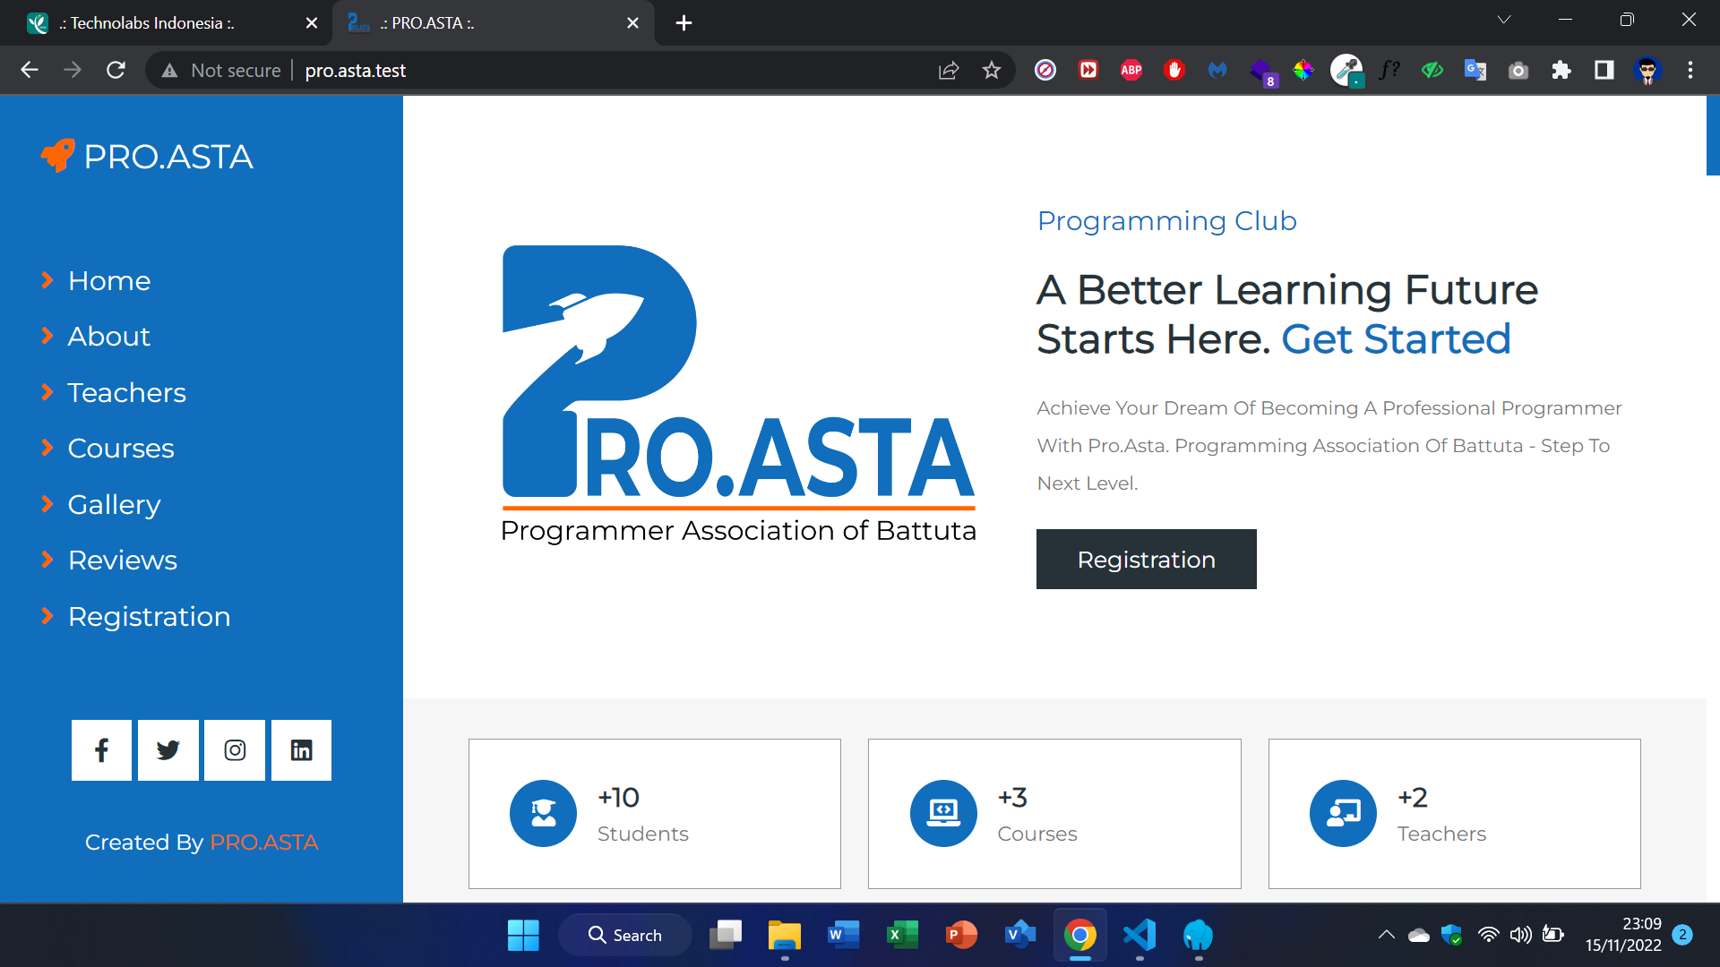This screenshot has width=1720, height=967.
Task: Click the Facebook social icon
Action: coord(101,750)
